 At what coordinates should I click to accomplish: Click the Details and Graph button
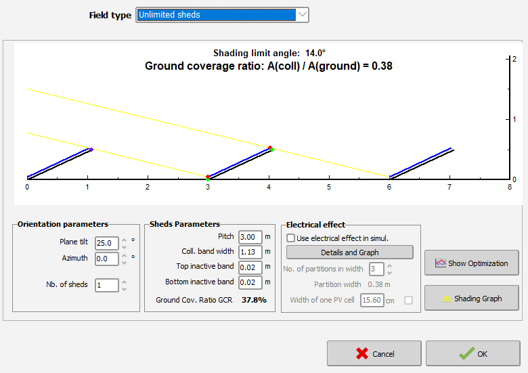349,253
